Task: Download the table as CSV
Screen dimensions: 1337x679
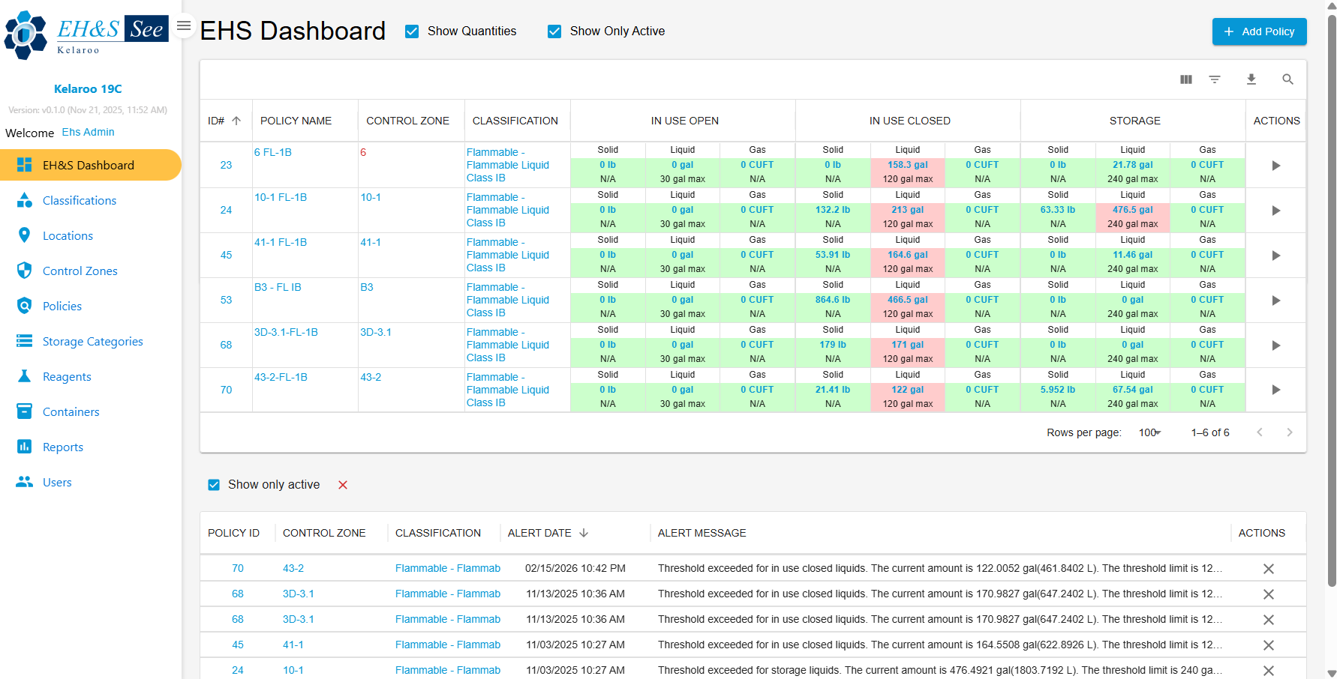Action: 1251,79
